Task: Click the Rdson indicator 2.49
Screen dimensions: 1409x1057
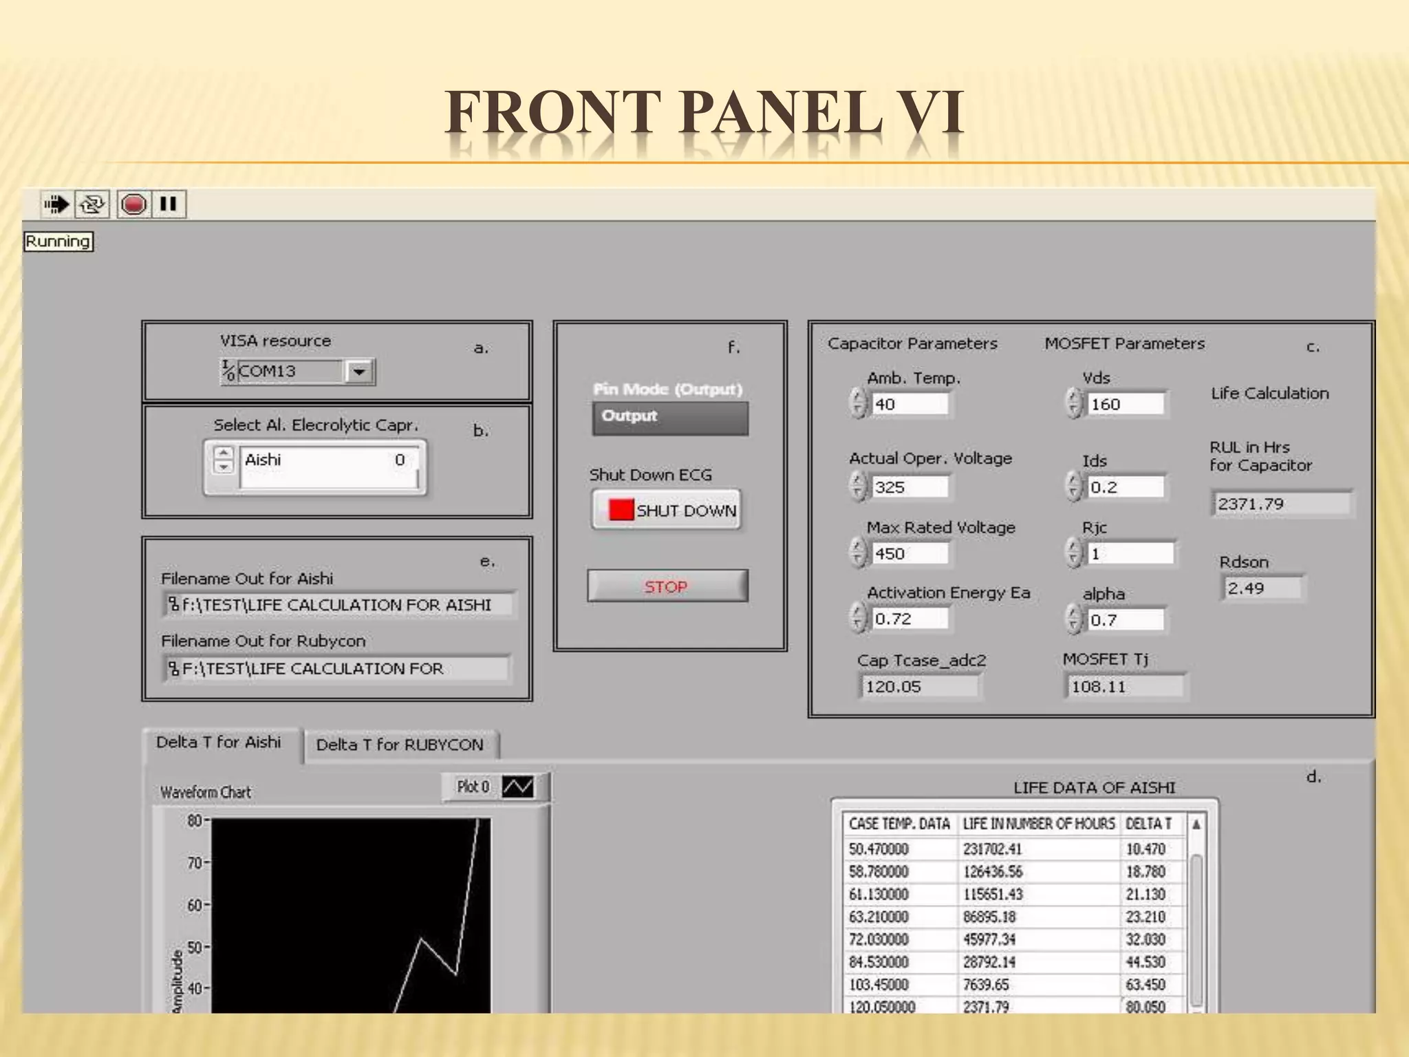Action: [x=1262, y=588]
